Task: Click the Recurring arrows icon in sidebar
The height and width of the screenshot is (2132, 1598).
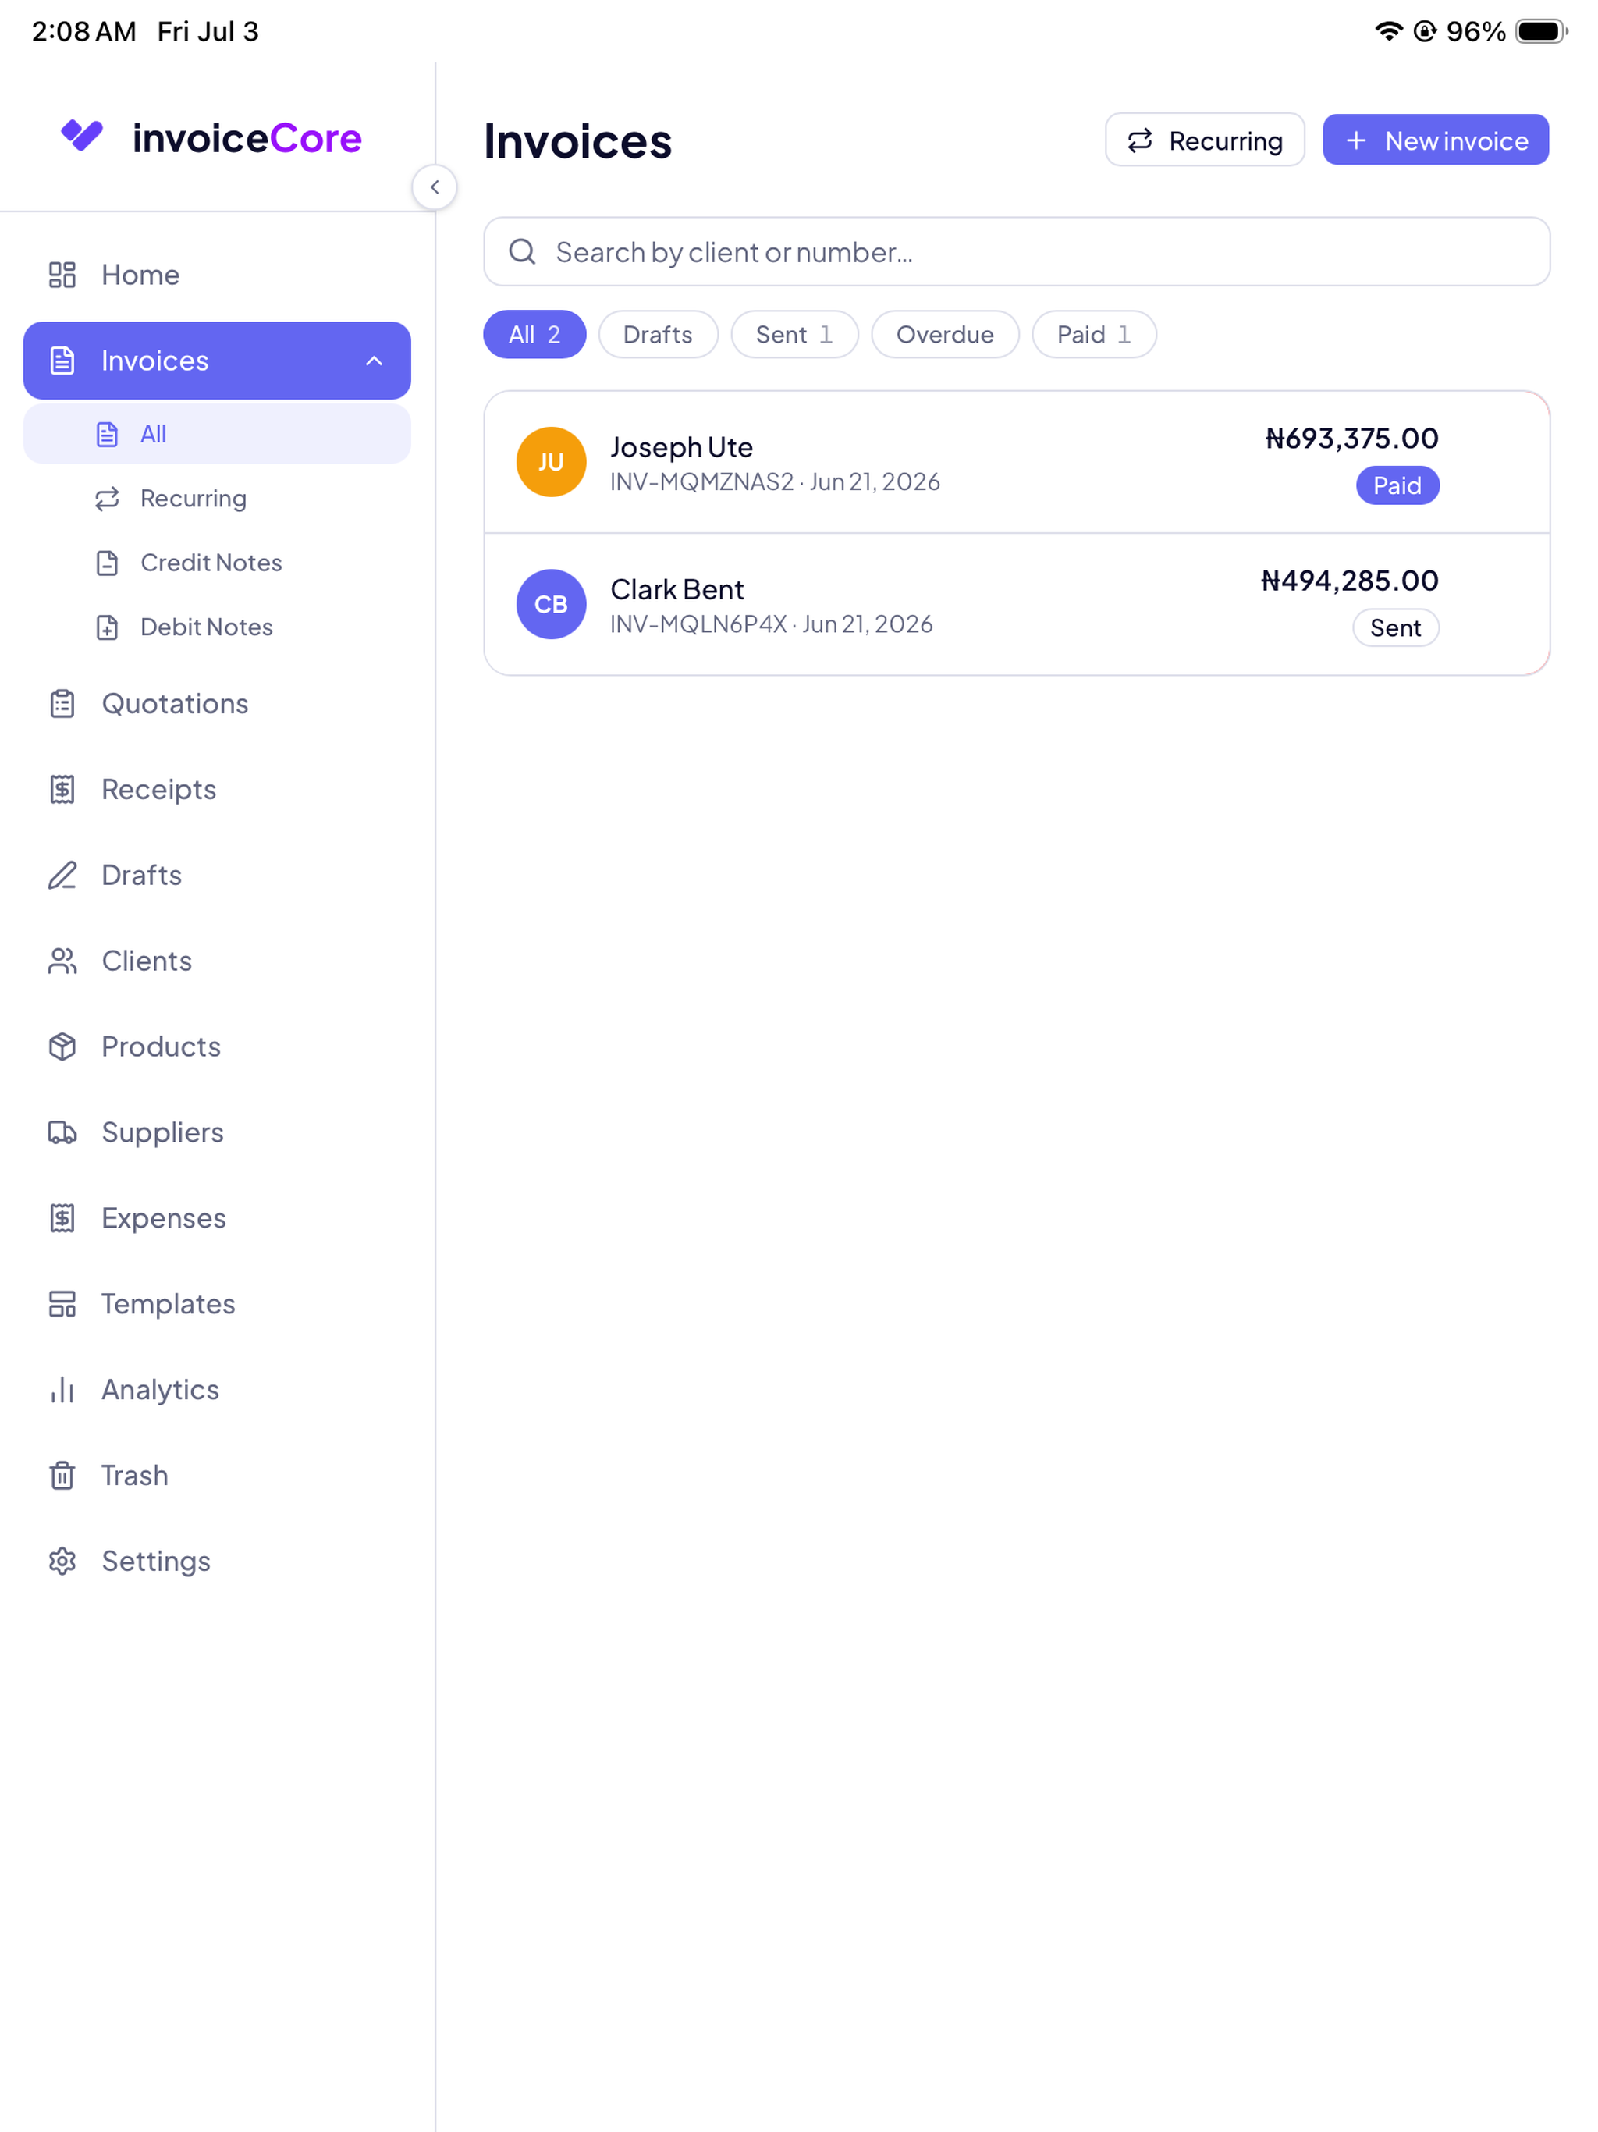Action: click(107, 499)
